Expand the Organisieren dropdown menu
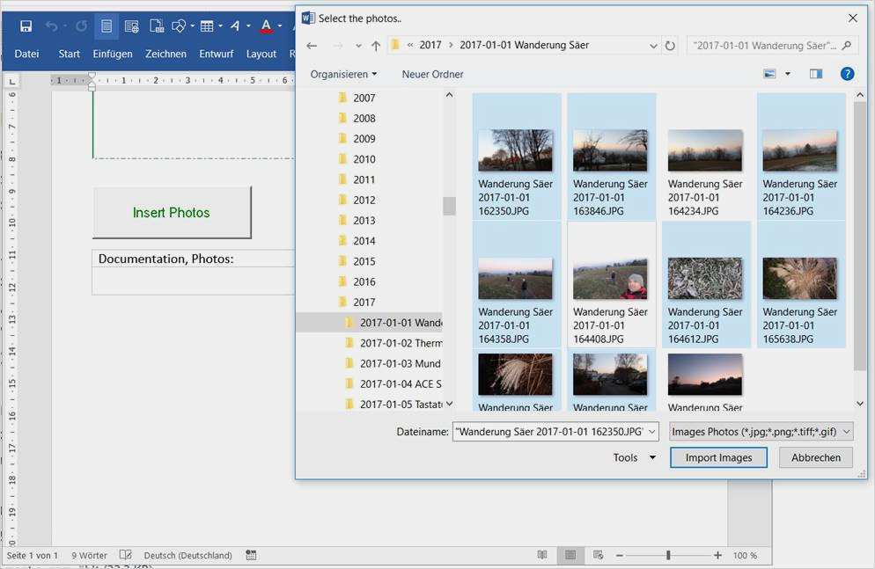Image resolution: width=875 pixels, height=569 pixels. pos(343,74)
